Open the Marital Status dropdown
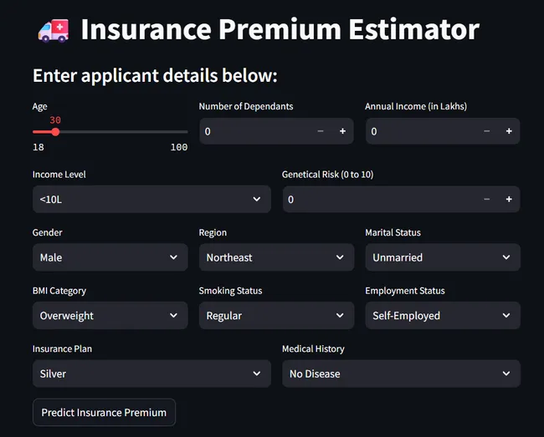The width and height of the screenshot is (544, 437). coord(443,257)
